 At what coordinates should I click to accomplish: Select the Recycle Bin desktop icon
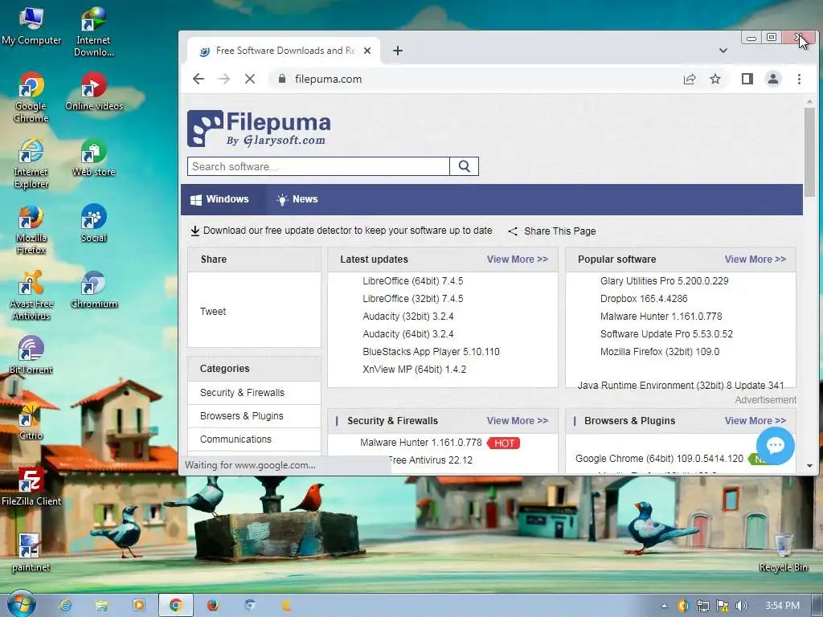[x=783, y=553]
